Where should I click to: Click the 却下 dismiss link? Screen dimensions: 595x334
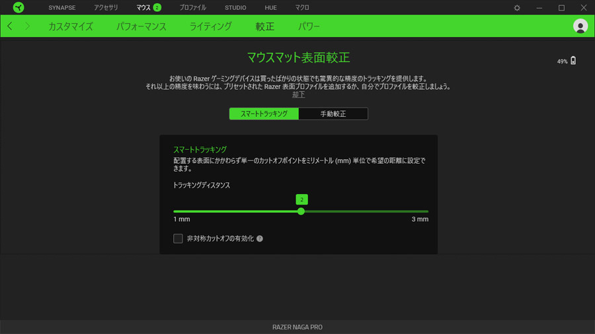tap(298, 94)
